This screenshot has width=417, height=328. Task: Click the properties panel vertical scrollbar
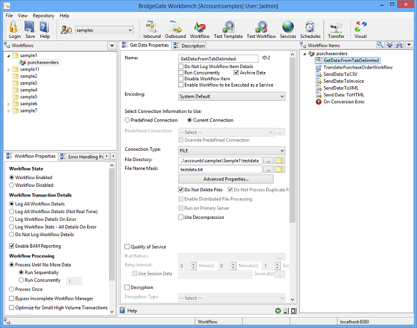point(293,140)
